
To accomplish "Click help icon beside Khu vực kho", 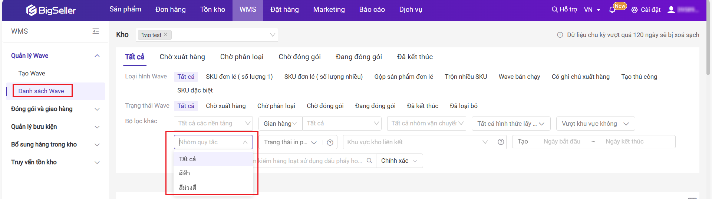I will click(x=501, y=142).
